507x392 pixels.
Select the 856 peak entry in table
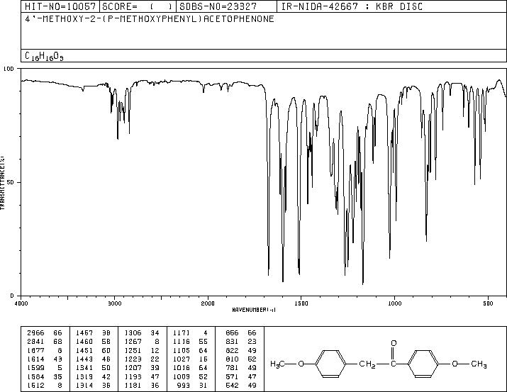point(241,332)
